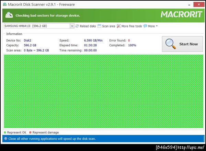
Task: Click the Represent OK legend text
Action: tap(17, 132)
